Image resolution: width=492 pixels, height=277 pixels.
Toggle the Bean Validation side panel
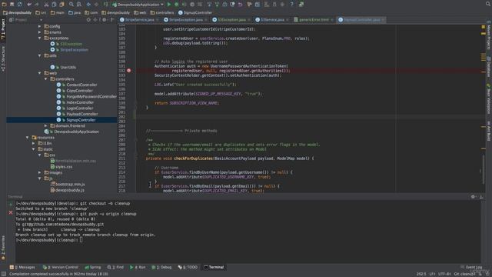coord(489,99)
